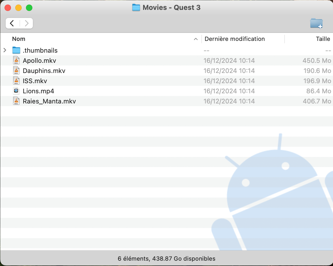Select the ISS.mkv row by its date
The image size is (333, 266).
pyautogui.click(x=229, y=81)
